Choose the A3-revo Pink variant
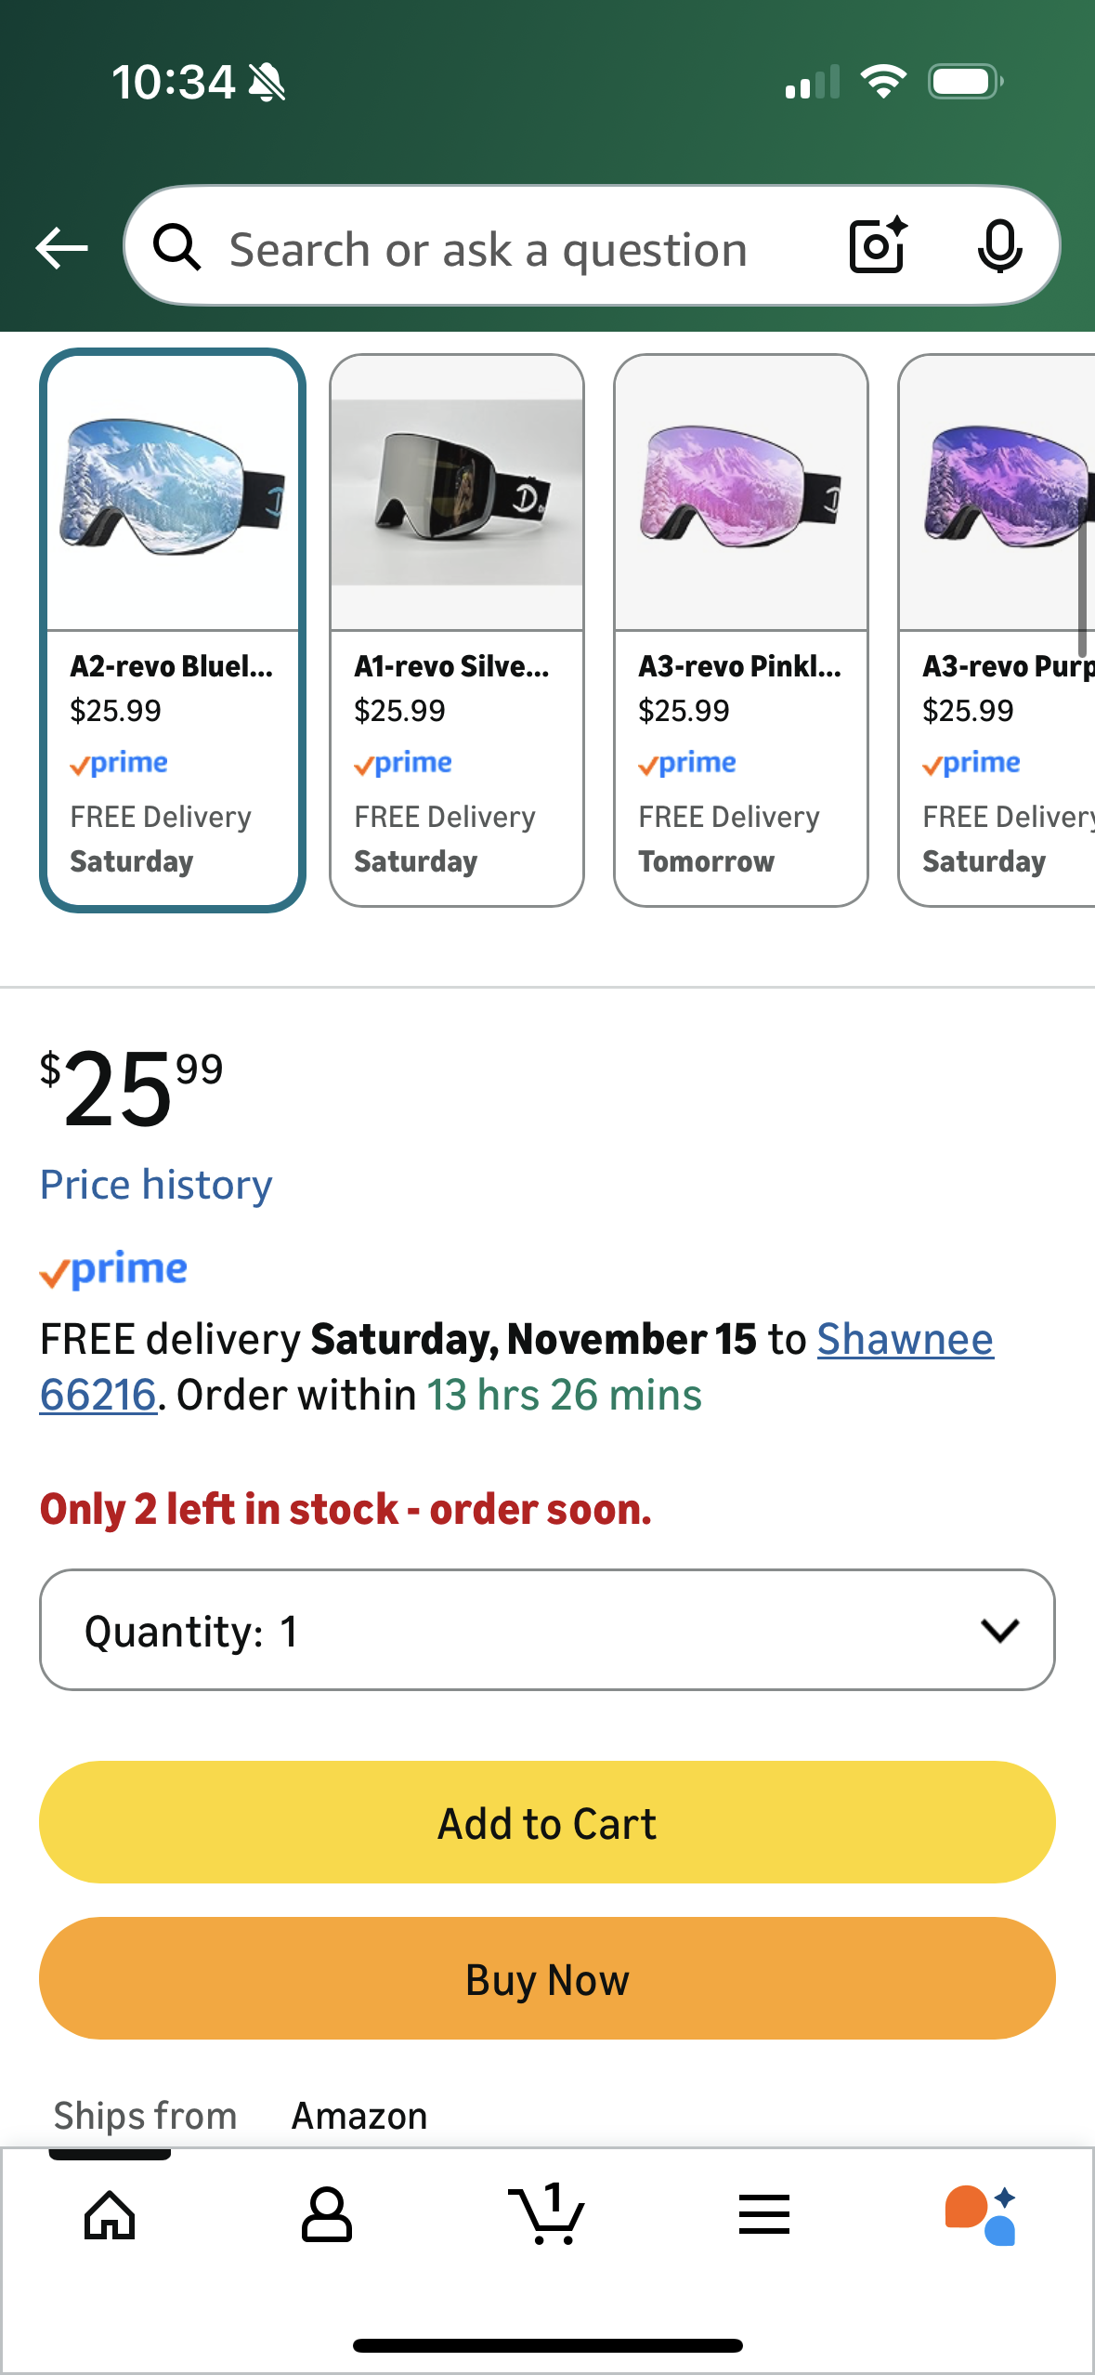 [x=741, y=630]
